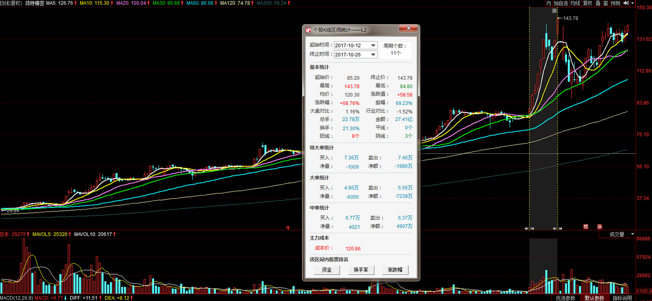652x301 pixels.
Task: Click the 榜 marker icon on chart
Action: tap(586, 226)
